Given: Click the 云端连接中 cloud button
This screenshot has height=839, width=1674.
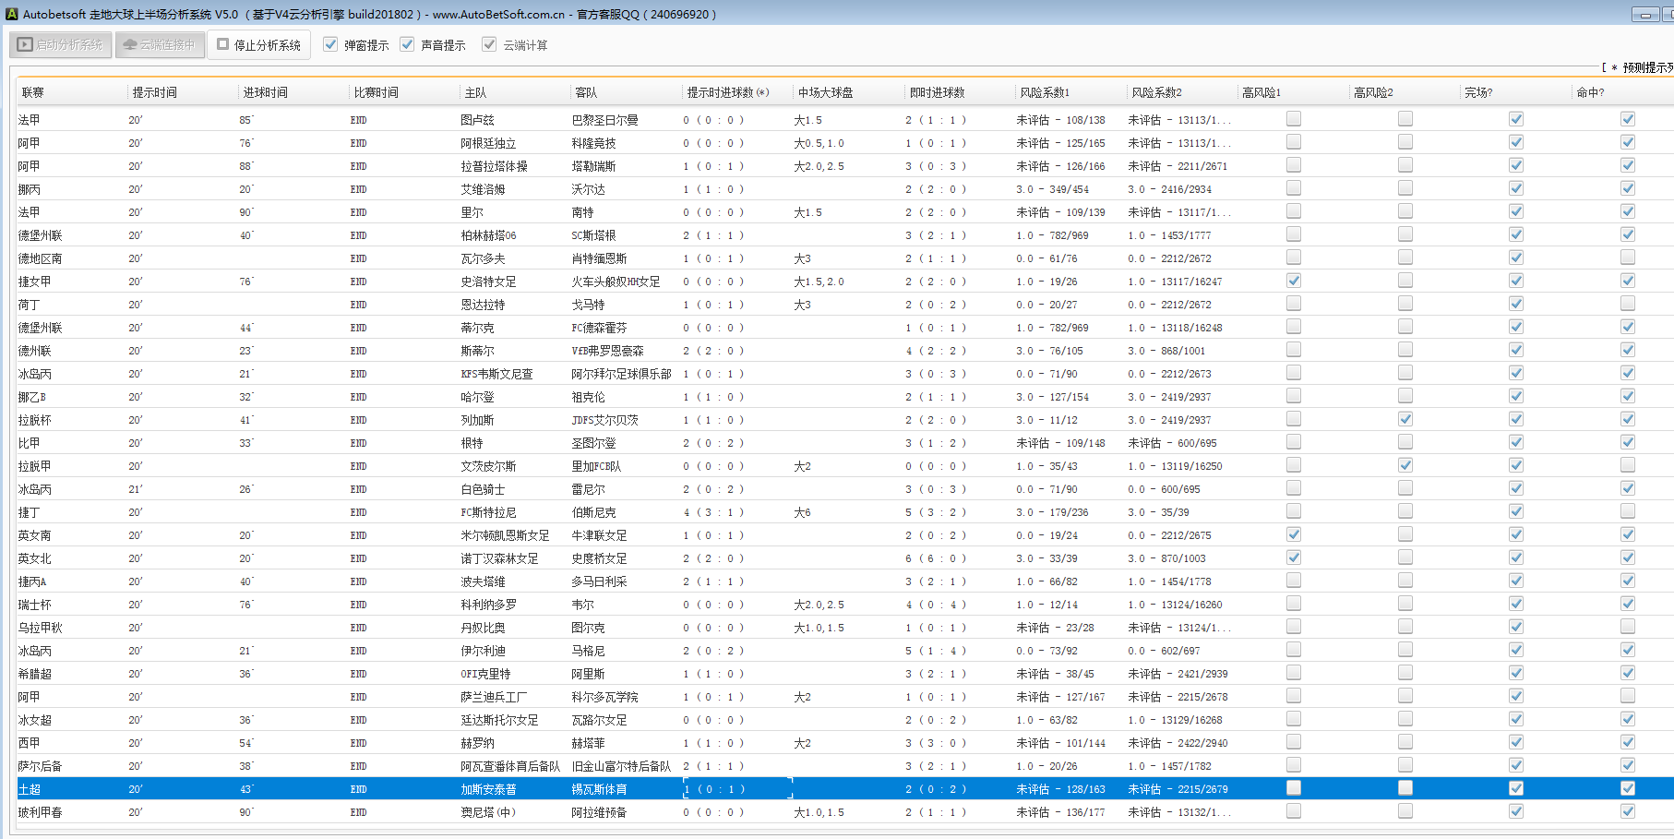Looking at the screenshot, I should pyautogui.click(x=160, y=44).
